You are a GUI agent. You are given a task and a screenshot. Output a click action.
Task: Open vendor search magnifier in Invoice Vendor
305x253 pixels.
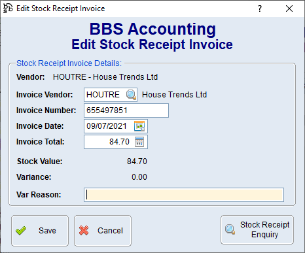(x=131, y=95)
